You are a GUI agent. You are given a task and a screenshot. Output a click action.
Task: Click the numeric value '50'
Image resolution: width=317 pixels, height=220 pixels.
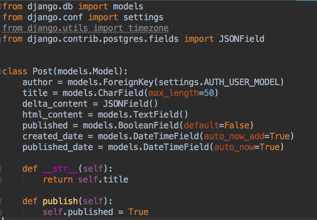tap(209, 93)
